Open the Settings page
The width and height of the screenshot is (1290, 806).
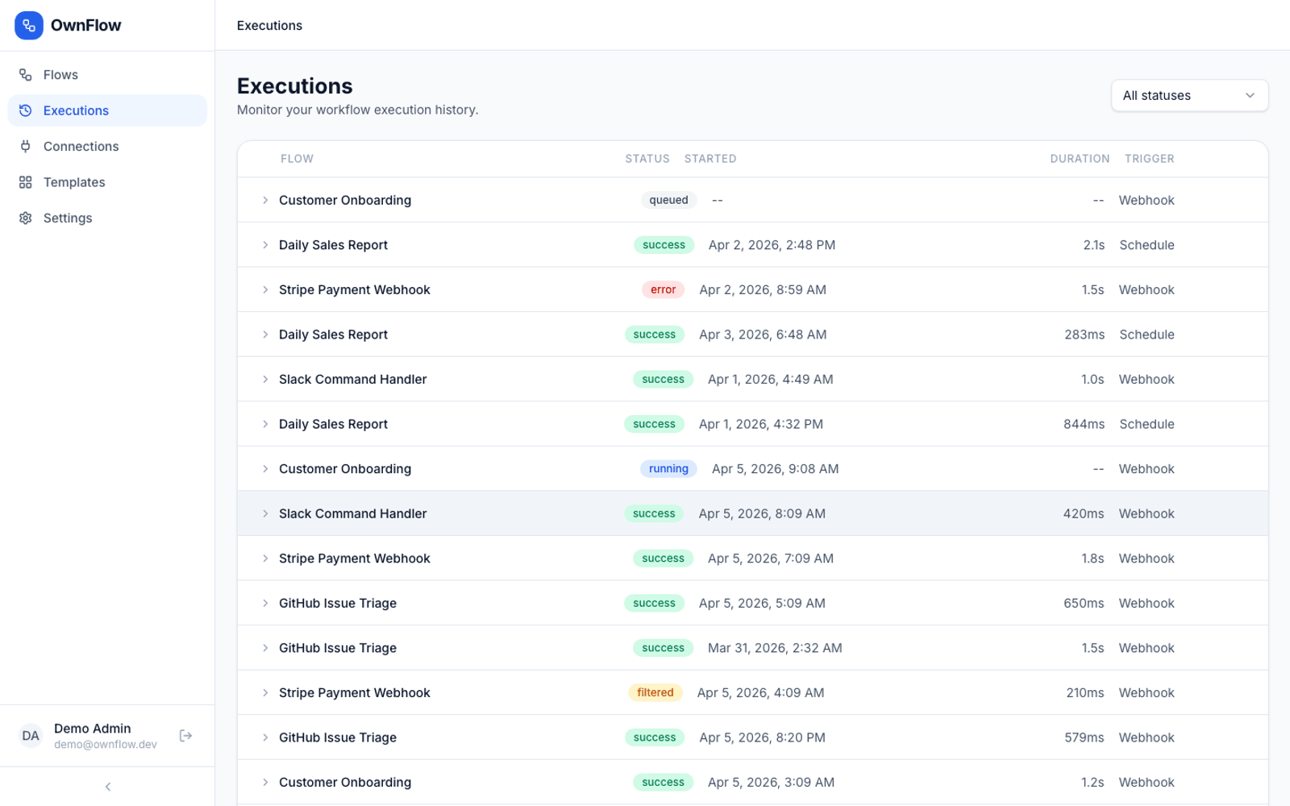pyautogui.click(x=107, y=218)
